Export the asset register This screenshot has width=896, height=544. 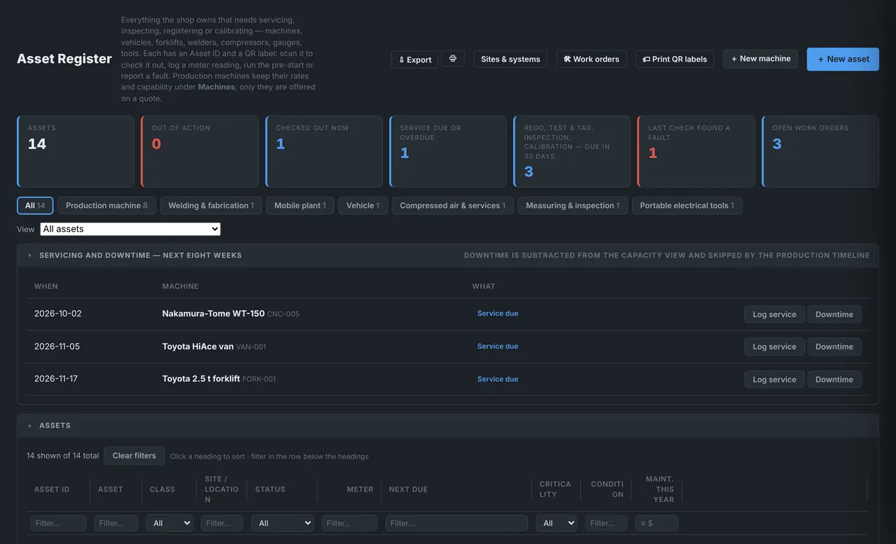[415, 59]
